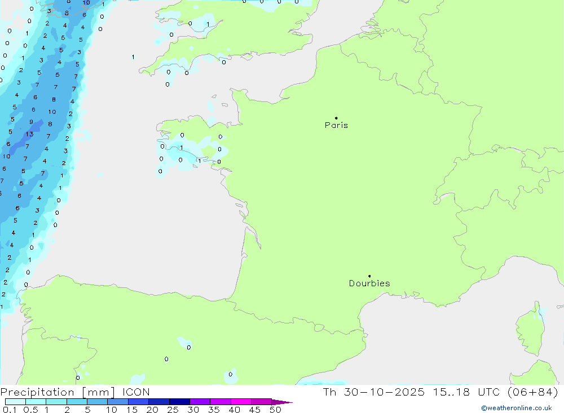Select the 10–15 mm legend swatch

tap(118, 402)
